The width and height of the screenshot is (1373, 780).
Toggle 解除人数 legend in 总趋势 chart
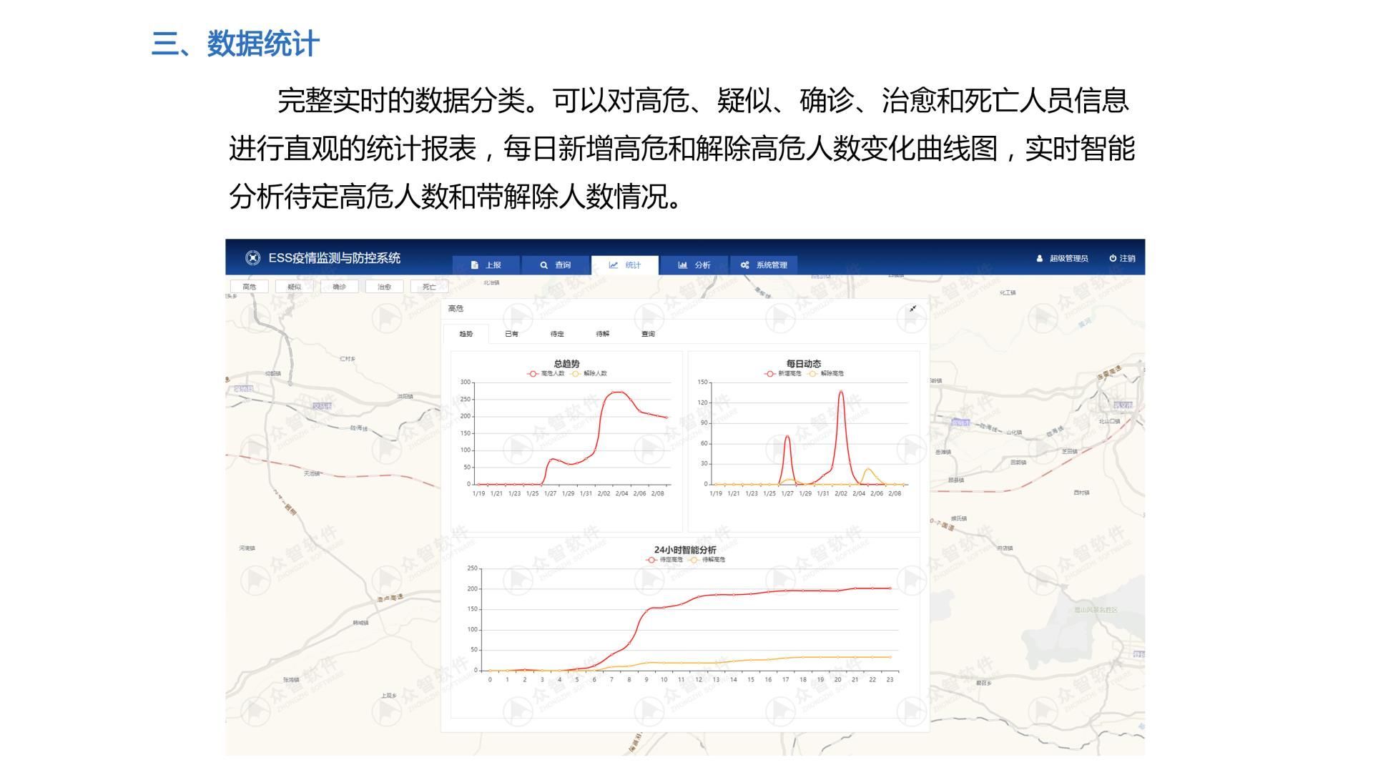click(589, 374)
